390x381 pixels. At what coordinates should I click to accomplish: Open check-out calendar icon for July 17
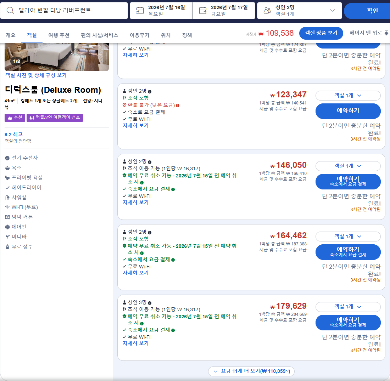203,10
